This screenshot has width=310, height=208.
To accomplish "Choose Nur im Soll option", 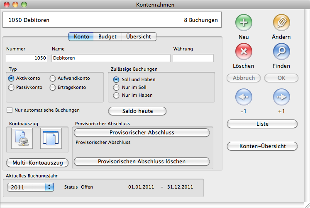I will pos(116,87).
